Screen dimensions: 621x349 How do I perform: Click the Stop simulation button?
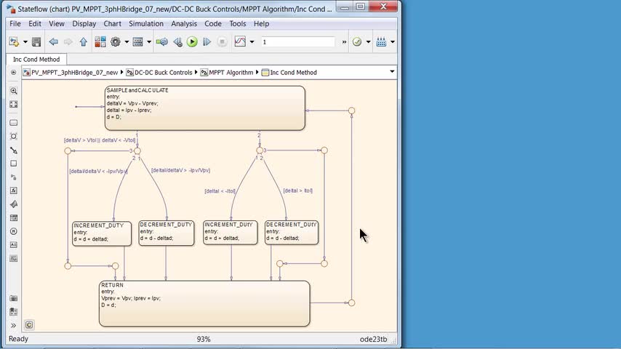coord(223,41)
